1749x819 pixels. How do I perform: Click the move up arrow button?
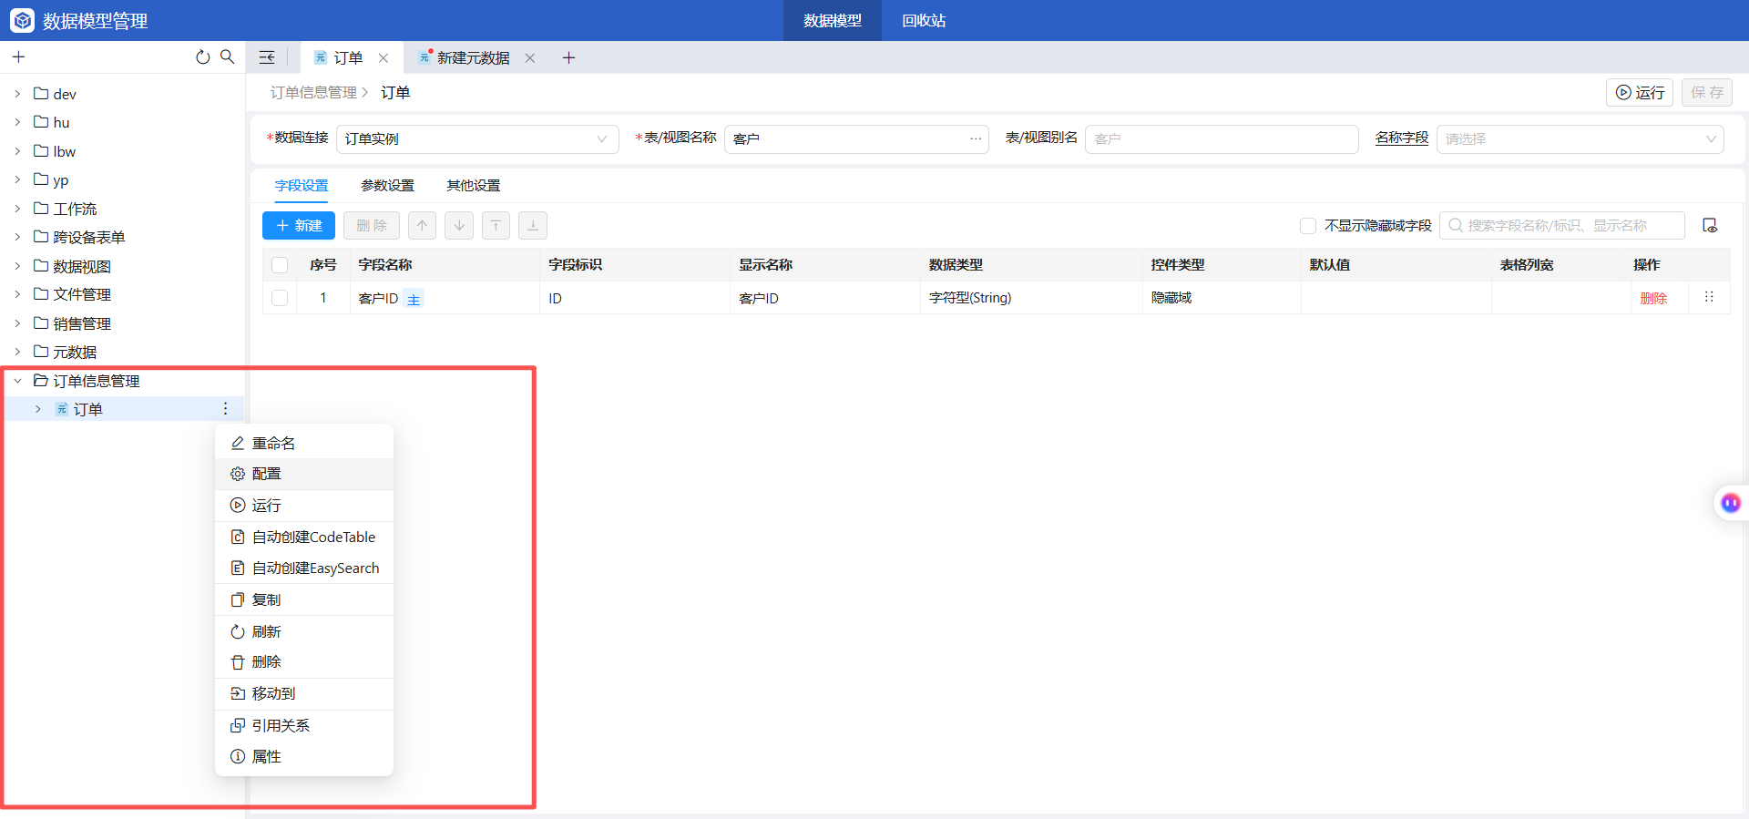click(422, 225)
